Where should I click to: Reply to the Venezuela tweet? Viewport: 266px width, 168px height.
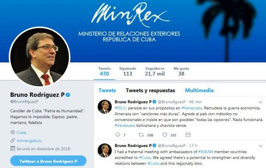pyautogui.click(x=118, y=135)
